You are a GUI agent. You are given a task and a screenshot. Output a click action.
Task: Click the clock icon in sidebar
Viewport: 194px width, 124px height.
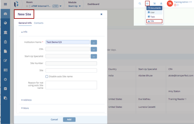5,79
